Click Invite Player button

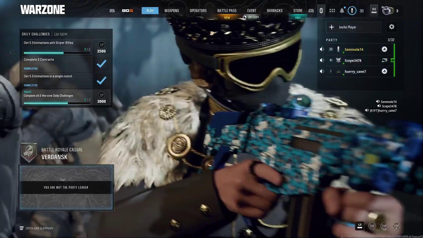coord(354,27)
